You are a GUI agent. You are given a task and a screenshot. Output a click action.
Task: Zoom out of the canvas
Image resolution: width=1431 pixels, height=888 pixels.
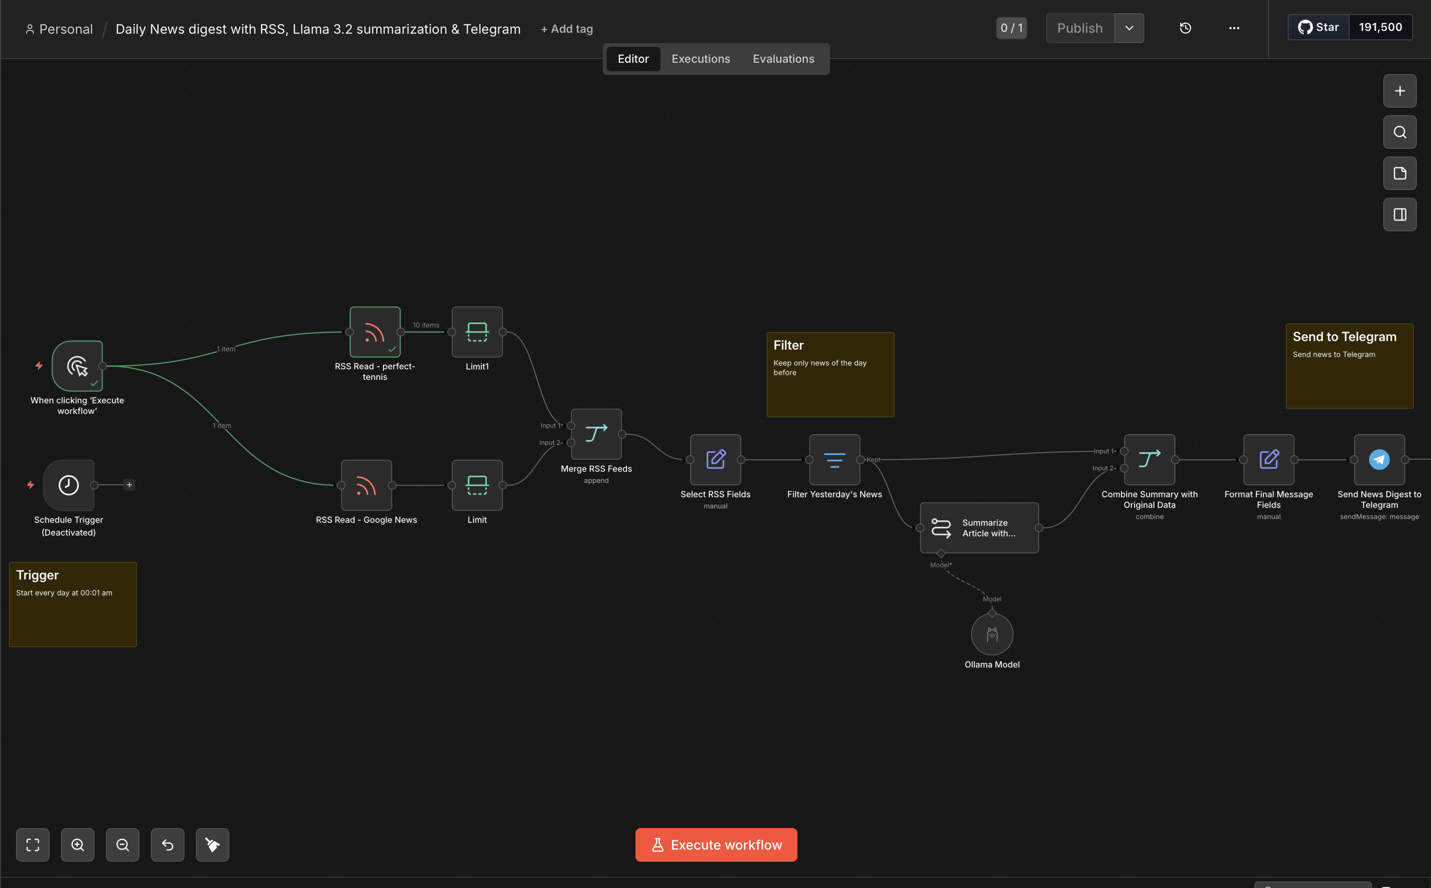123,844
